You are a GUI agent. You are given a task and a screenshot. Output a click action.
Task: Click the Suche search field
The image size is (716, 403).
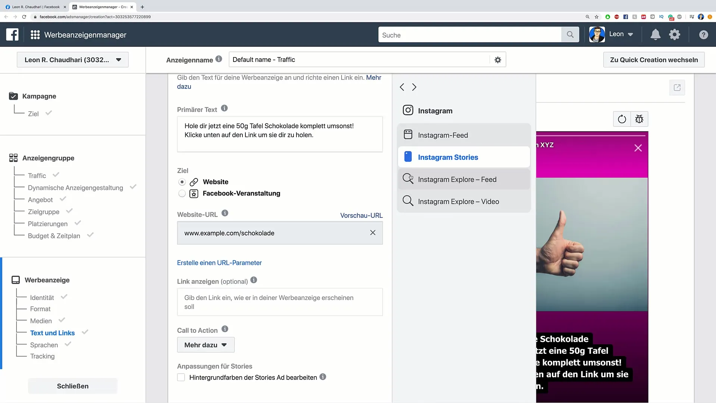click(x=470, y=35)
